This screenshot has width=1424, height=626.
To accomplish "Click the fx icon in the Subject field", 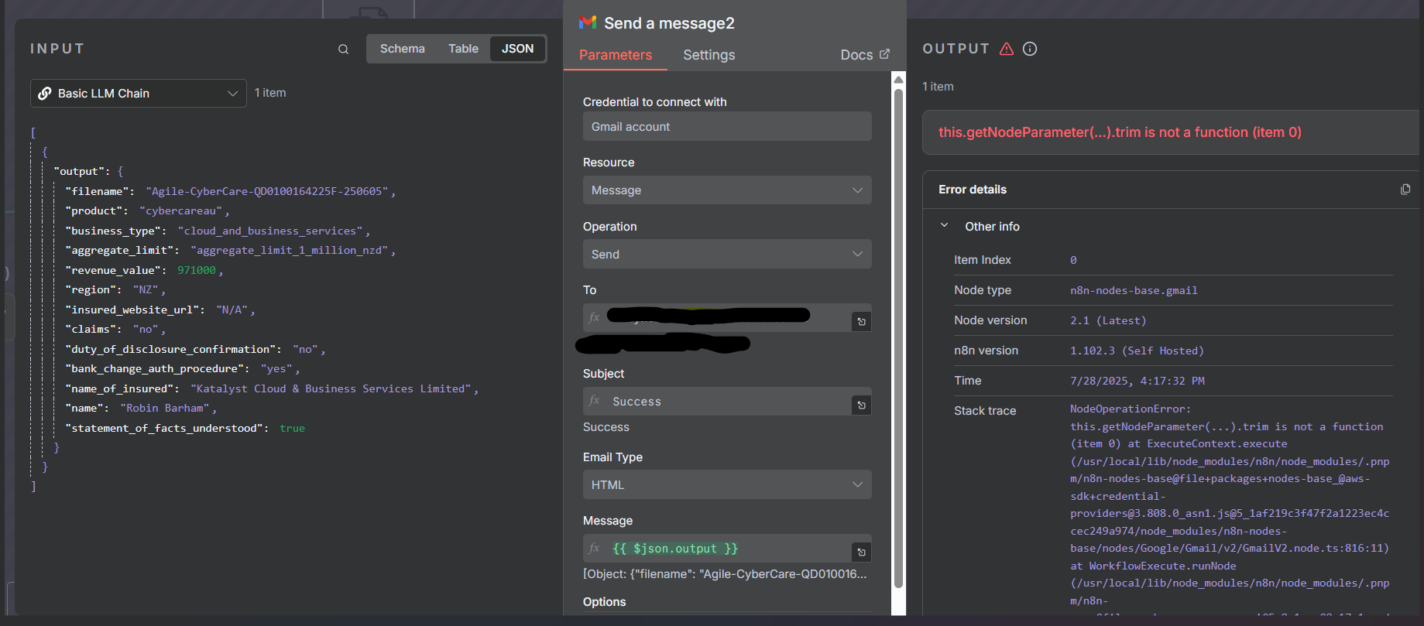I will 595,401.
